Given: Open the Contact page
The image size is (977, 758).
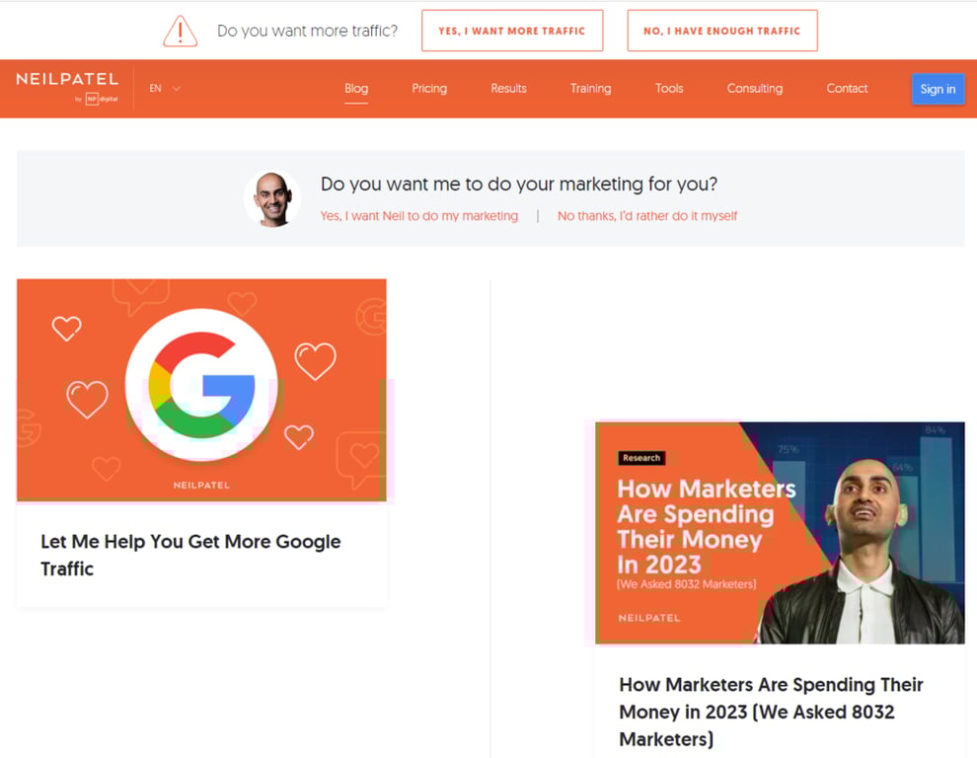Looking at the screenshot, I should click(847, 88).
